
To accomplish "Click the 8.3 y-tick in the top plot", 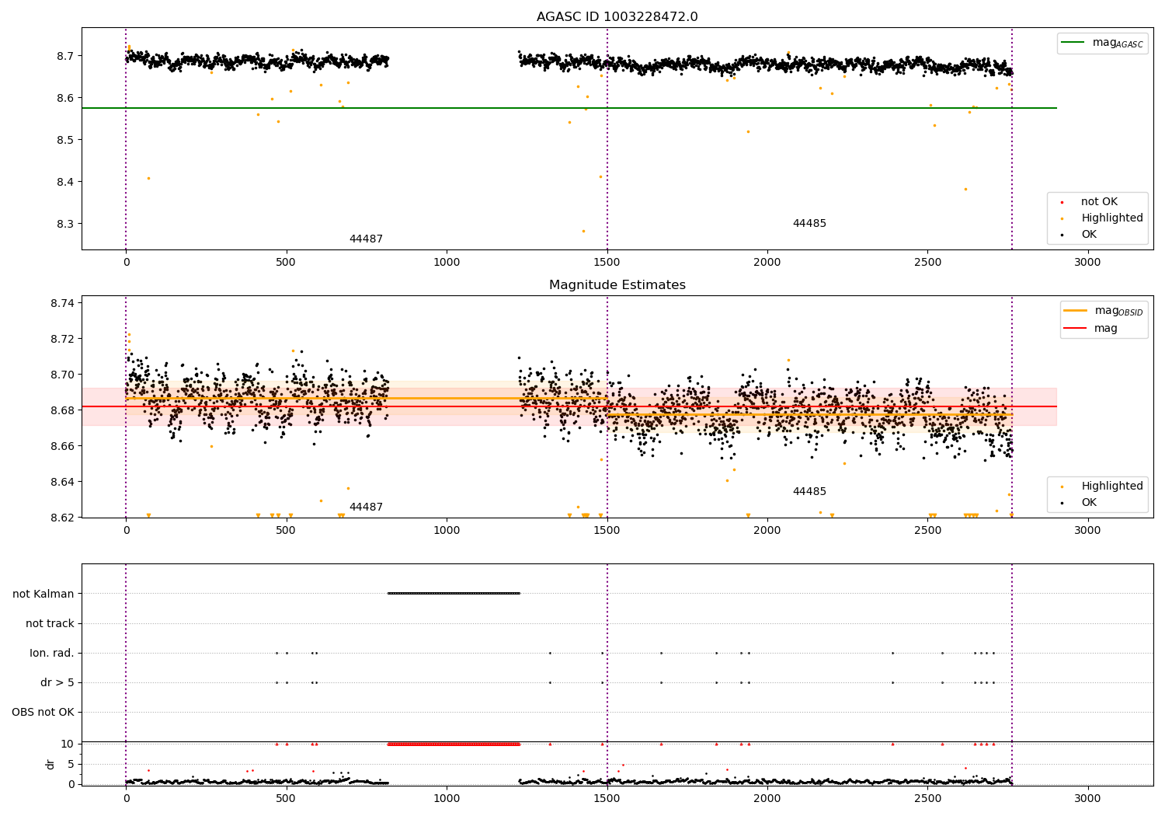I will pyautogui.click(x=65, y=224).
